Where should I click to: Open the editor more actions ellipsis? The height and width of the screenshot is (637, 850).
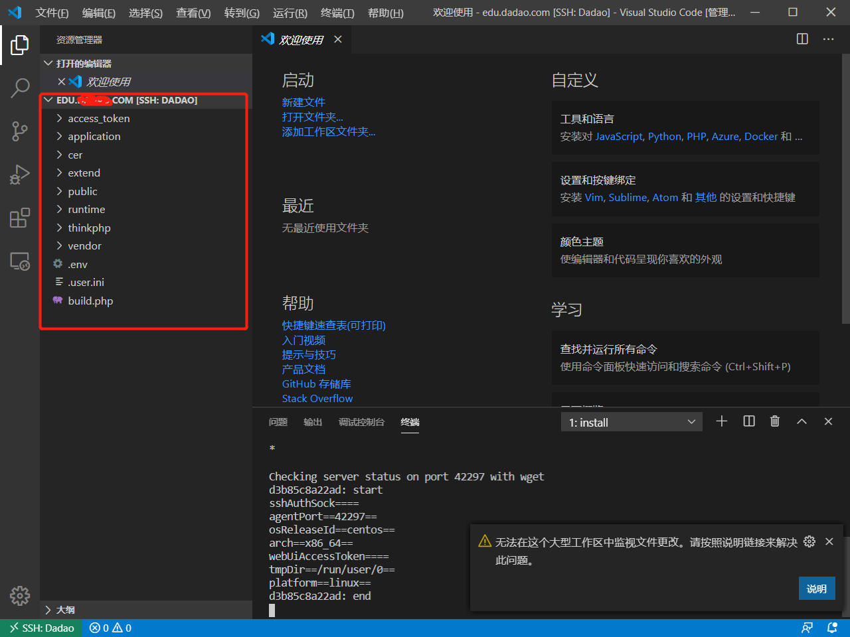[x=828, y=39]
